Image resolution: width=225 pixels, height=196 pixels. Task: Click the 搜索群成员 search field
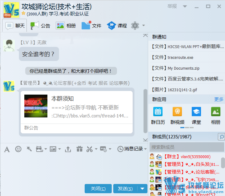(187, 147)
